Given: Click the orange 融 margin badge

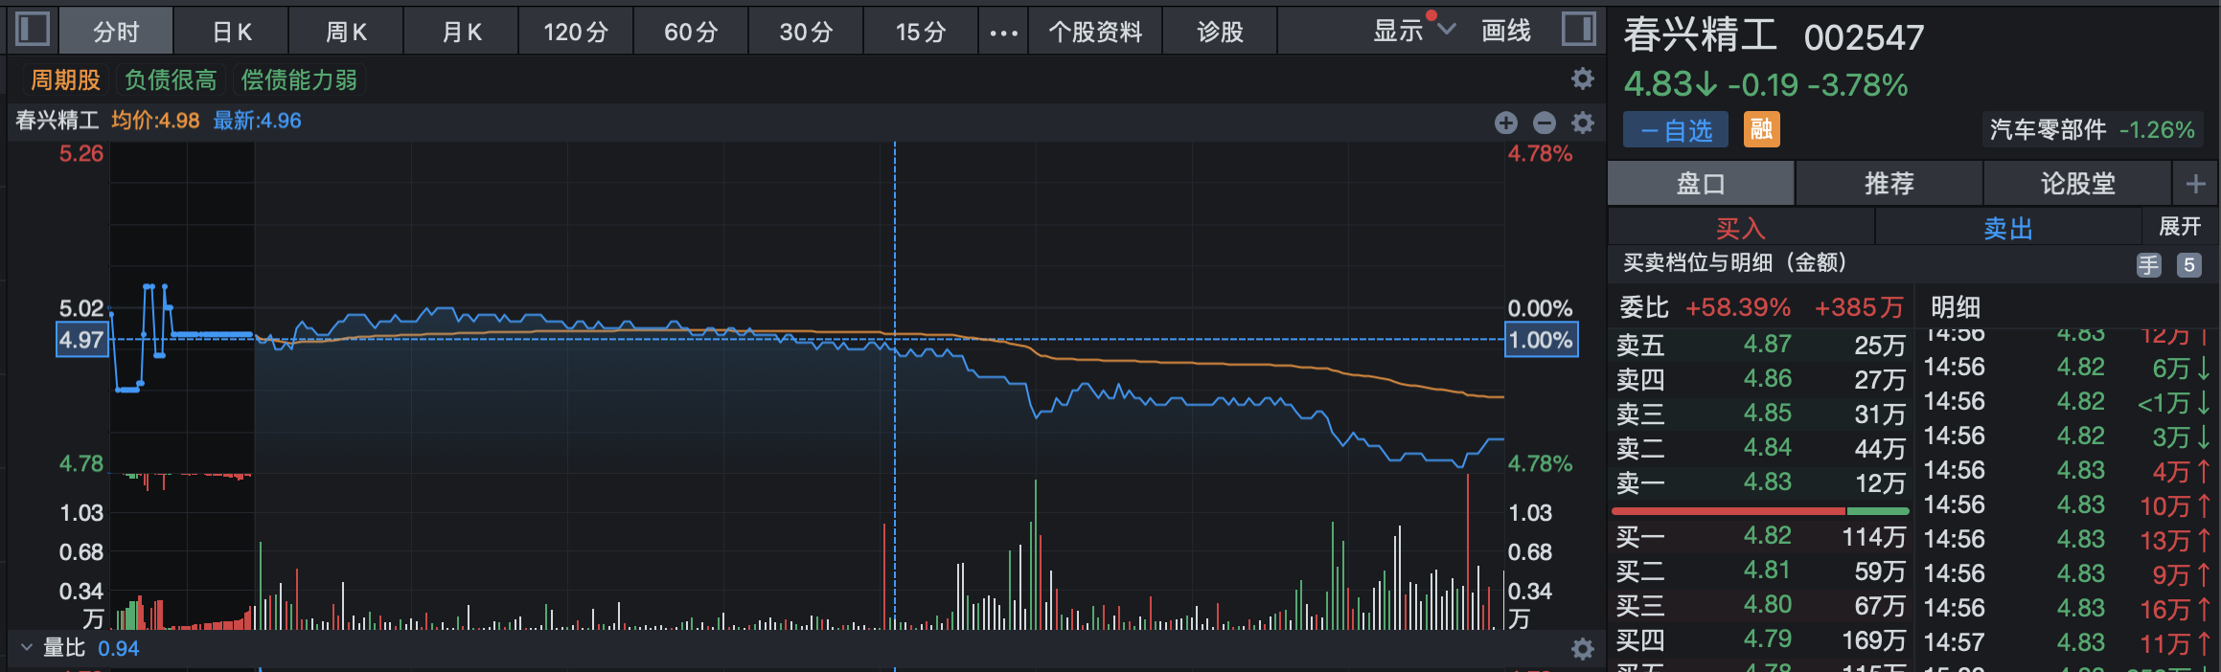Looking at the screenshot, I should [1761, 129].
